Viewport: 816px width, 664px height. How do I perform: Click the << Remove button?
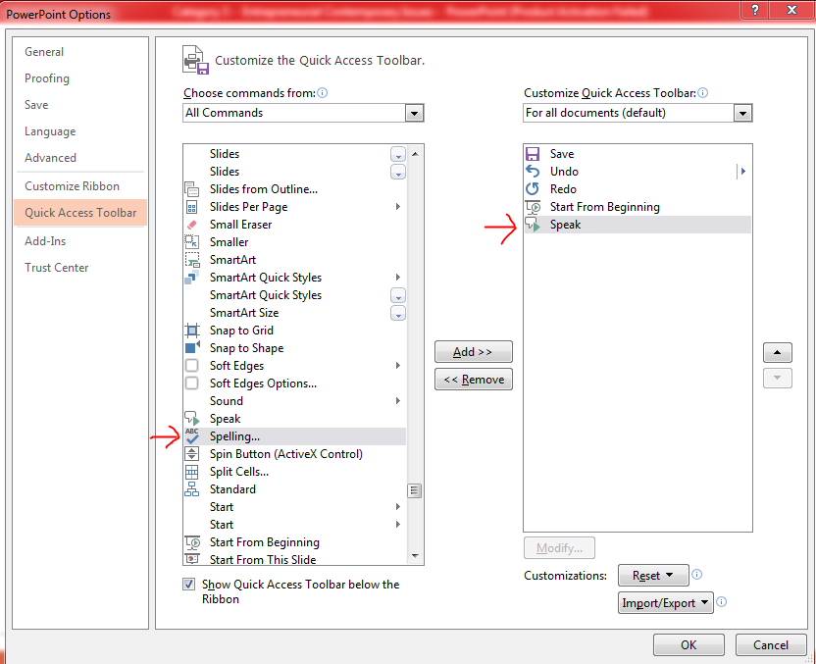coord(473,380)
